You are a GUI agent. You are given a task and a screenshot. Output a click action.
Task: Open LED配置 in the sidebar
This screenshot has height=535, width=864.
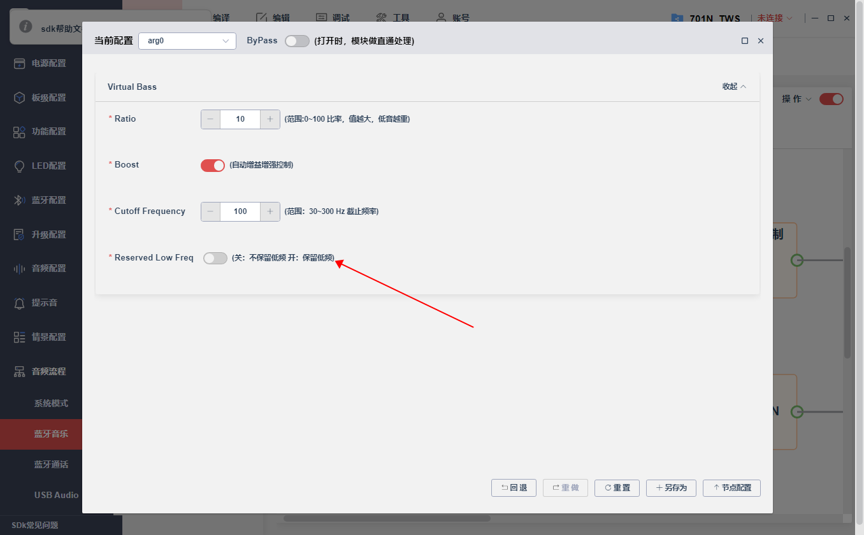41,166
